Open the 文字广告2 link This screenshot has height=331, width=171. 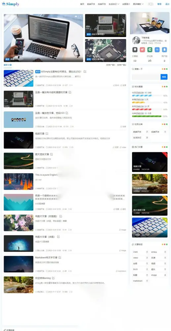click(121, 65)
